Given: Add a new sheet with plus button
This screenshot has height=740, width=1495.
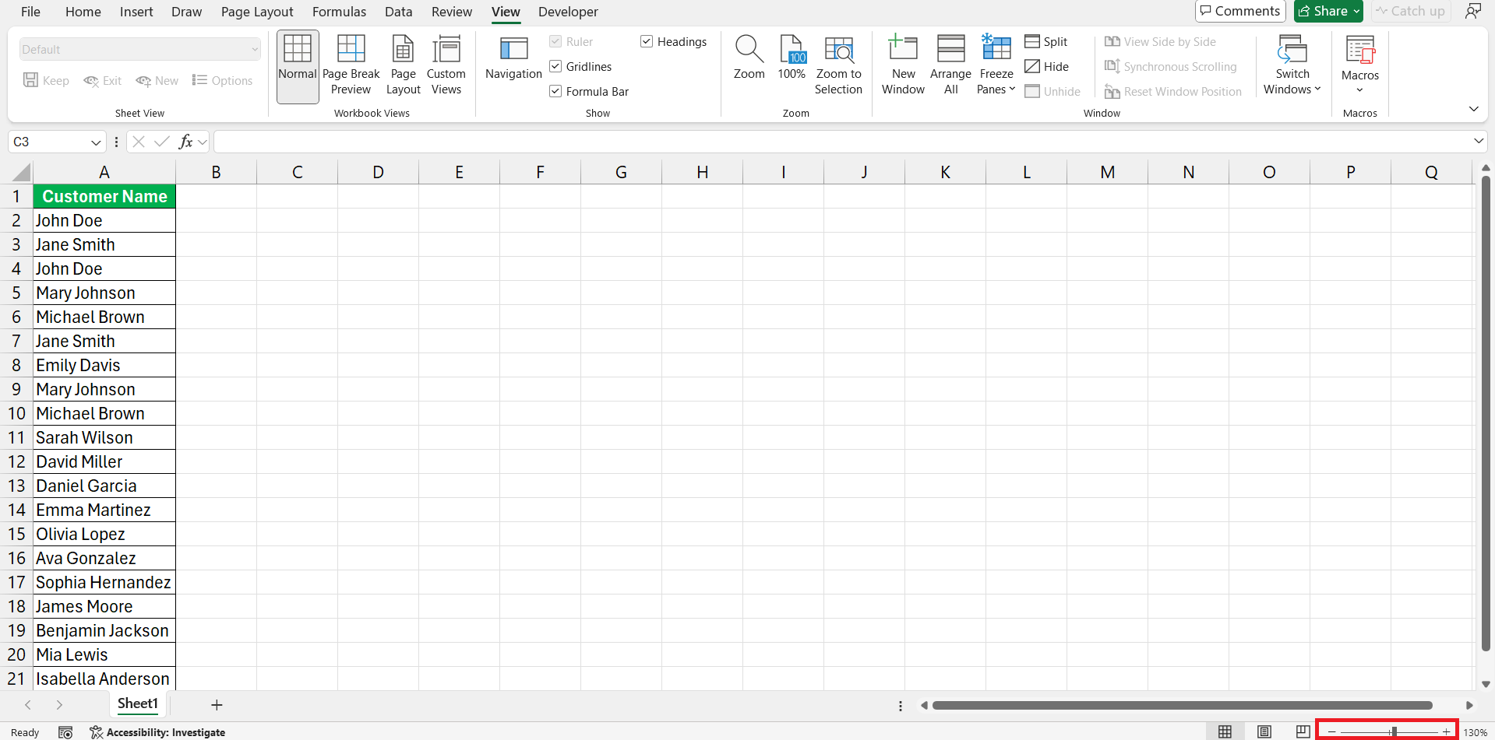Looking at the screenshot, I should pos(217,705).
